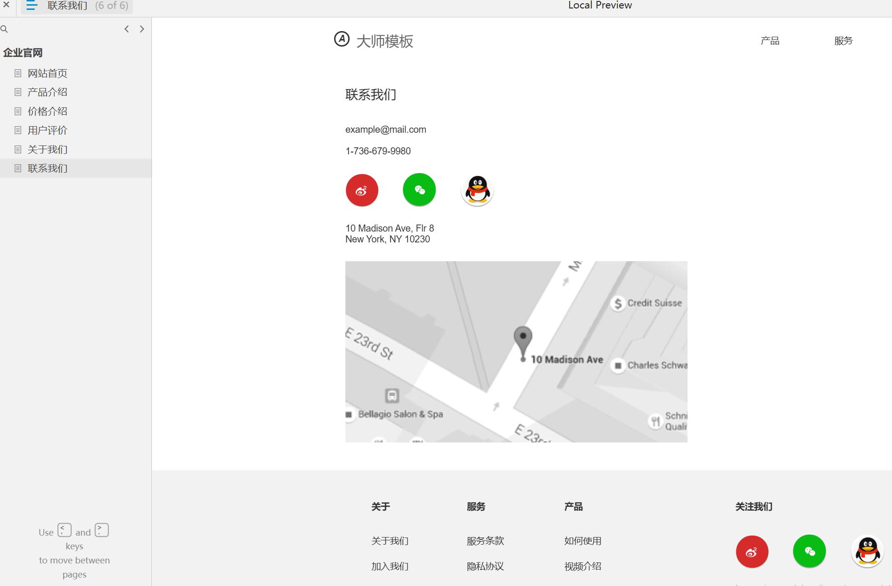Toggle the page list hamburger icon
The height and width of the screenshot is (586, 892).
click(32, 6)
